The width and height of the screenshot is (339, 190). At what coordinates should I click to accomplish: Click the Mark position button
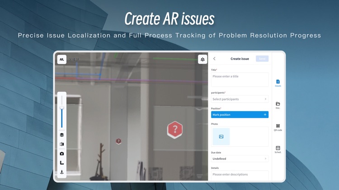point(240,115)
